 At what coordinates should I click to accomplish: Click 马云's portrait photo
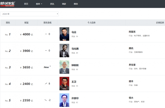pos(64,34)
